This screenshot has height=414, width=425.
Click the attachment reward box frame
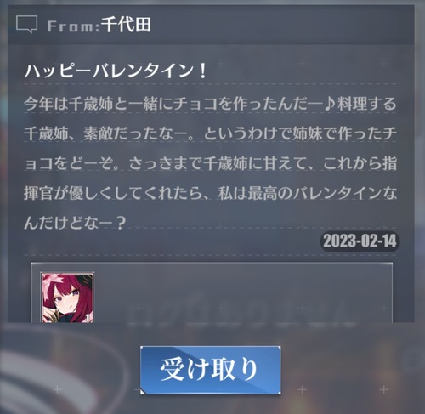click(212, 292)
